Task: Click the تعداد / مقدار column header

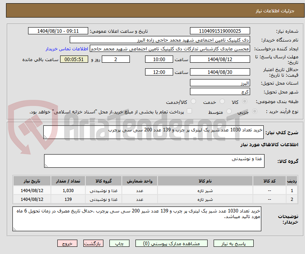Action: click(x=68, y=181)
